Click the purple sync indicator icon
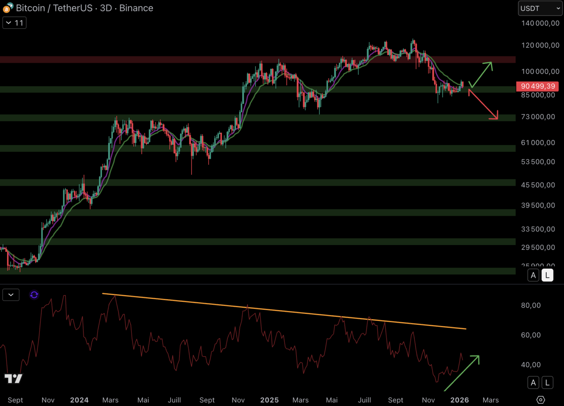The image size is (564, 406). tap(34, 295)
